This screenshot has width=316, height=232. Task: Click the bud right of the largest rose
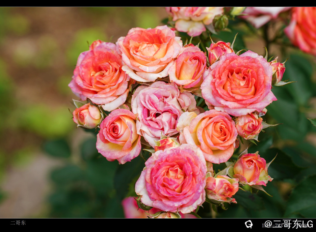tap(278, 71)
